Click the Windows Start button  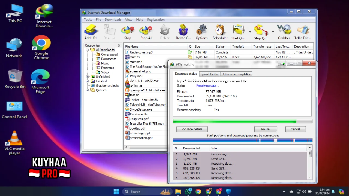click(x=116, y=192)
